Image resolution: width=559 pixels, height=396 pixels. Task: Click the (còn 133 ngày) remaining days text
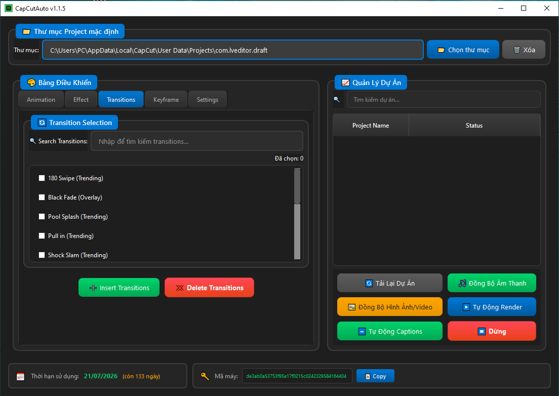pos(141,376)
